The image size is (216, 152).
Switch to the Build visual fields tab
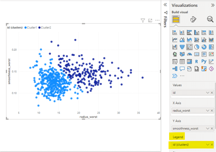[x=176, y=19]
